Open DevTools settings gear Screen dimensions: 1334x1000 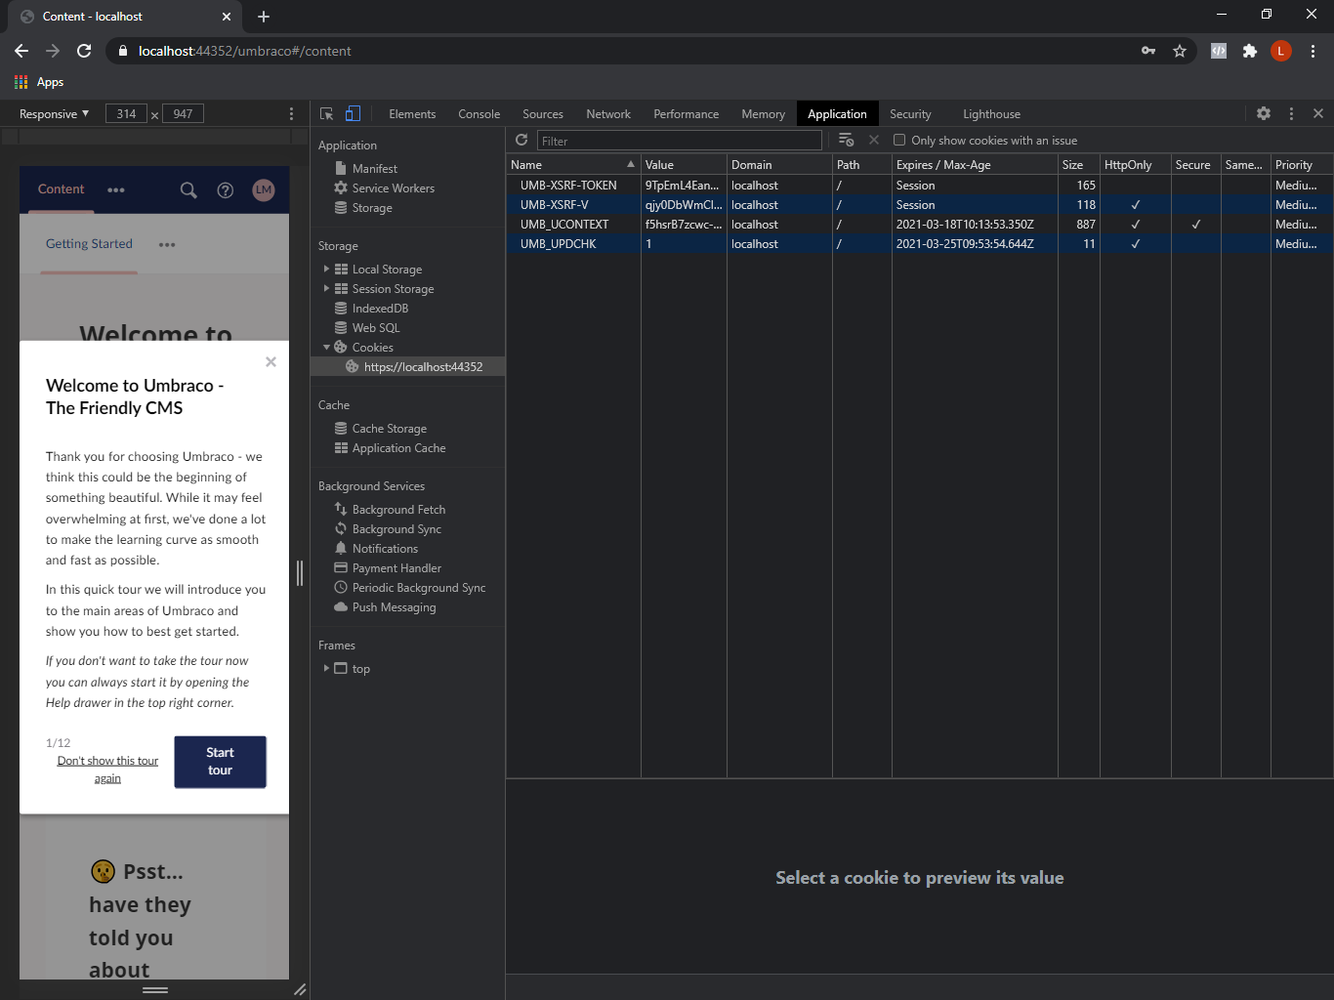[x=1264, y=114]
